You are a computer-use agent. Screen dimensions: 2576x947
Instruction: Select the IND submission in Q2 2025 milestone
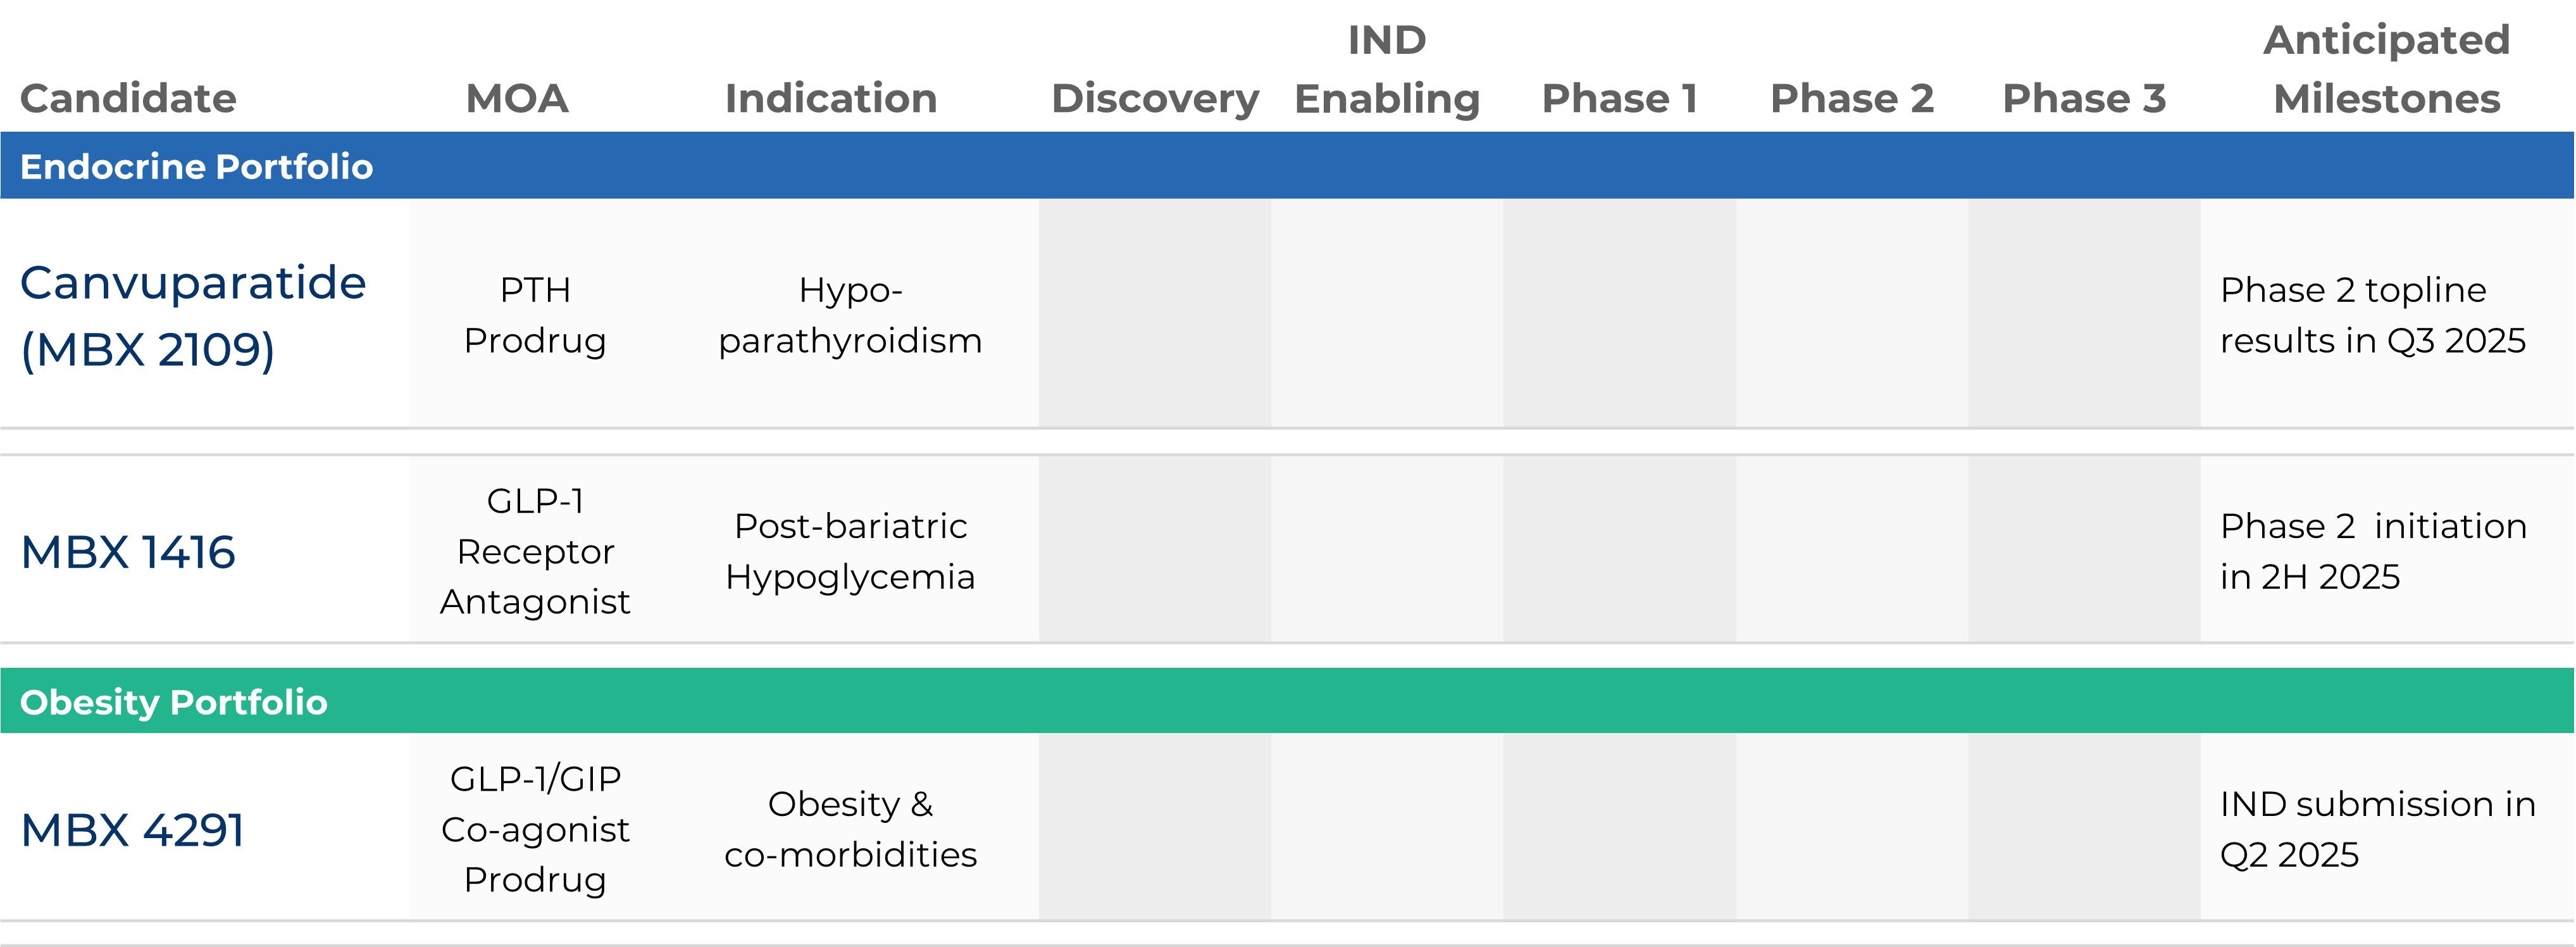tap(2377, 829)
